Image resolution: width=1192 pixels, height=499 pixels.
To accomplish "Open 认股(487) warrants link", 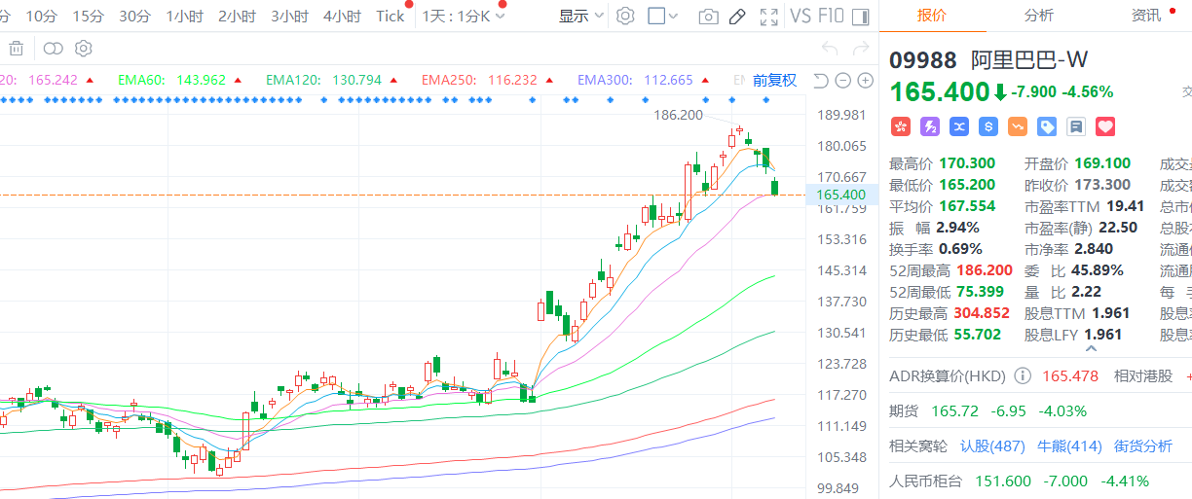I will click(x=992, y=446).
